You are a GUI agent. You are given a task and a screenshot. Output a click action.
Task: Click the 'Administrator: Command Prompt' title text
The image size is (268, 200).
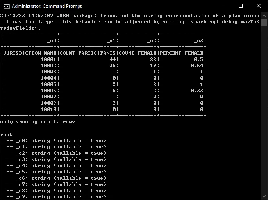pyautogui.click(x=47, y=6)
